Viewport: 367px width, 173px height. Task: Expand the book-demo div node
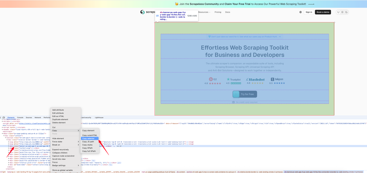9,165
